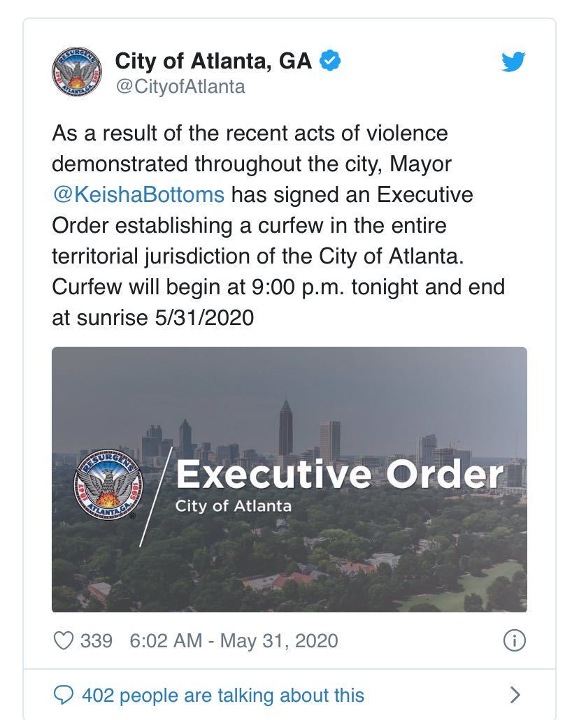The image size is (579, 720).
Task: Click the "City of Atlanta" caption in the banner
Action: [x=233, y=505]
